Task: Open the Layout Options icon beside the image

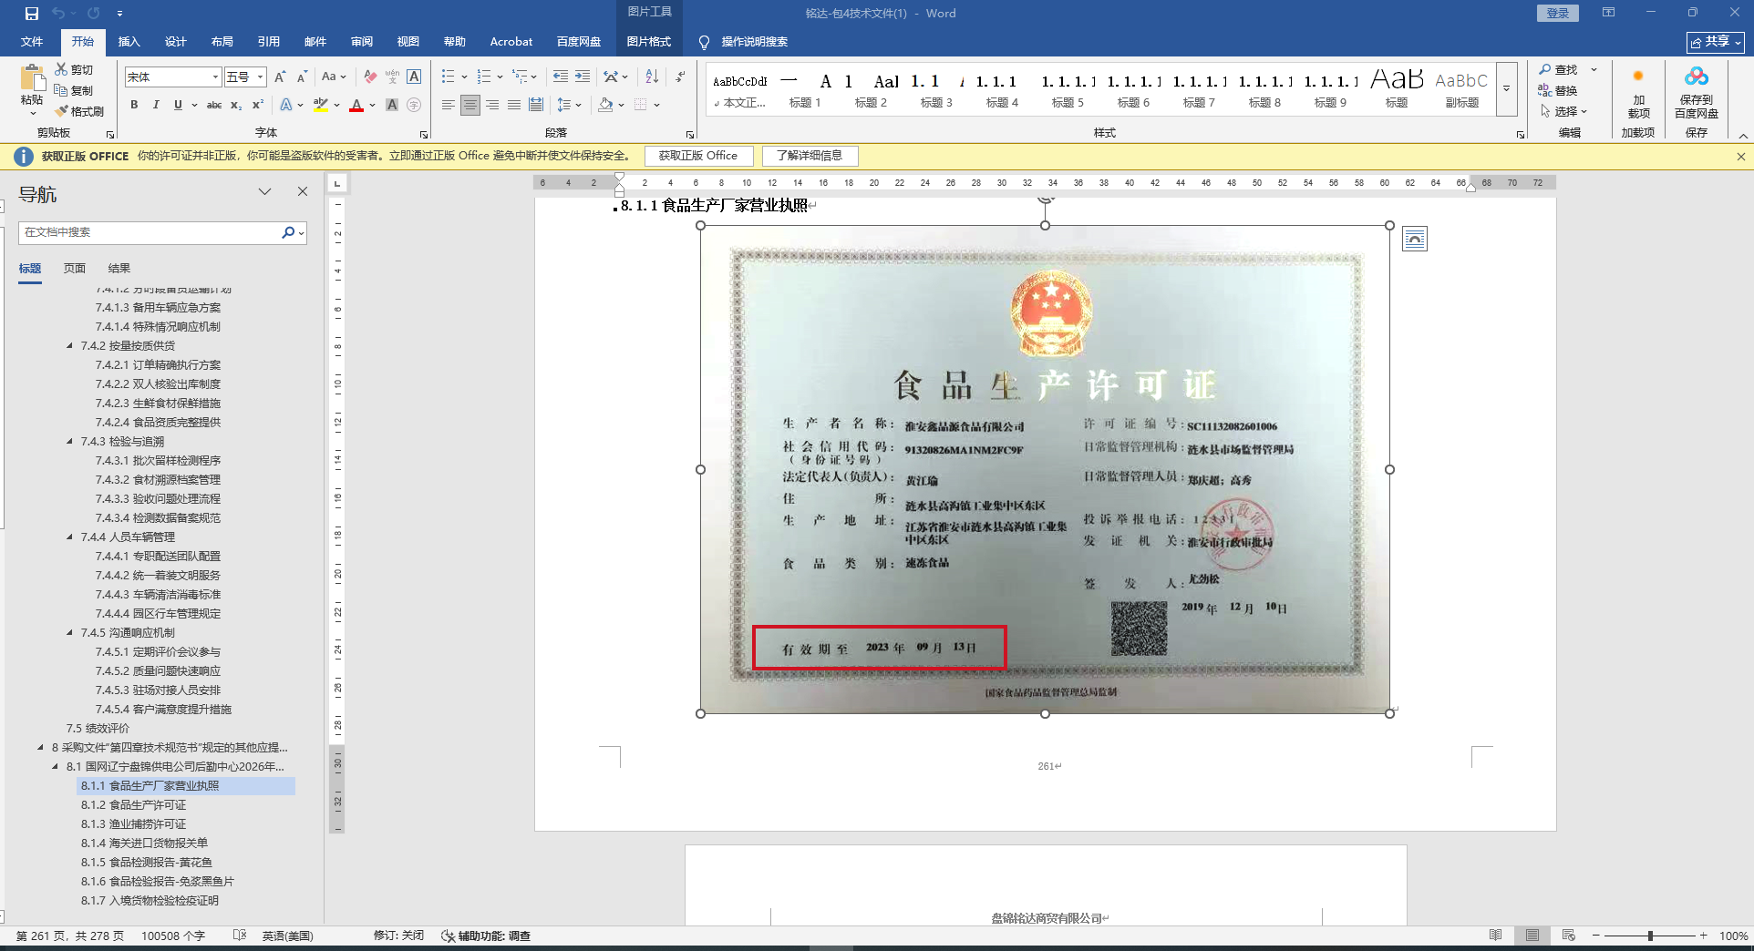Action: point(1415,239)
